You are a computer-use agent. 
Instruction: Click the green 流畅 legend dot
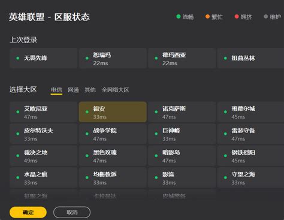pyautogui.click(x=179, y=16)
